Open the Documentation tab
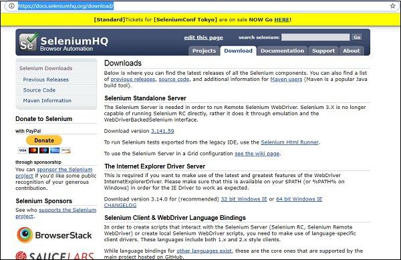Image resolution: width=401 pixels, height=260 pixels. pos(282,51)
